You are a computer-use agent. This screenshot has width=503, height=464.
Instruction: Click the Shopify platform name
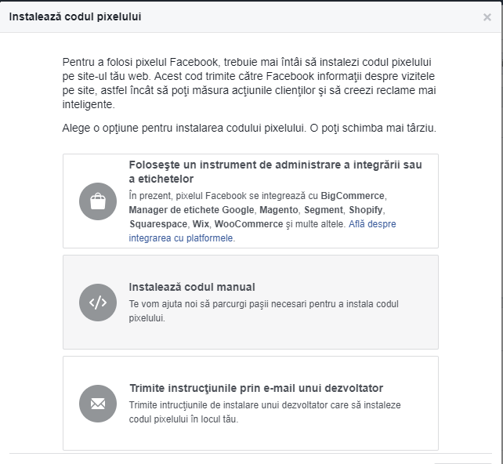pos(367,210)
